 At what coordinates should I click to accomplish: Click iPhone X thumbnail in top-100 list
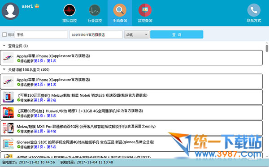click(x=8, y=81)
